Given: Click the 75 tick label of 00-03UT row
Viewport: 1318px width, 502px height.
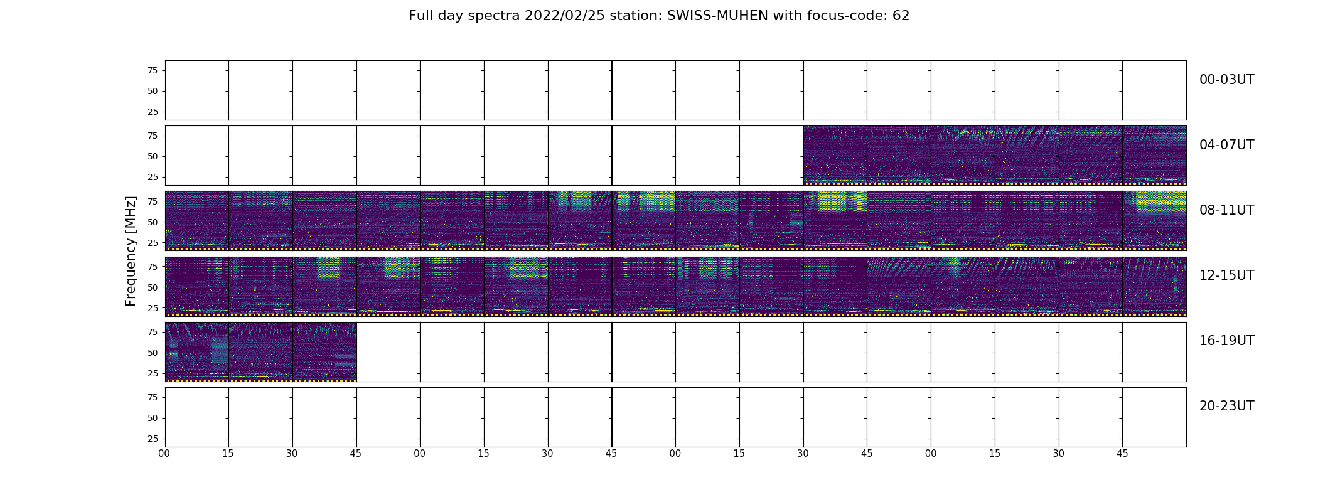Looking at the screenshot, I should tap(153, 70).
